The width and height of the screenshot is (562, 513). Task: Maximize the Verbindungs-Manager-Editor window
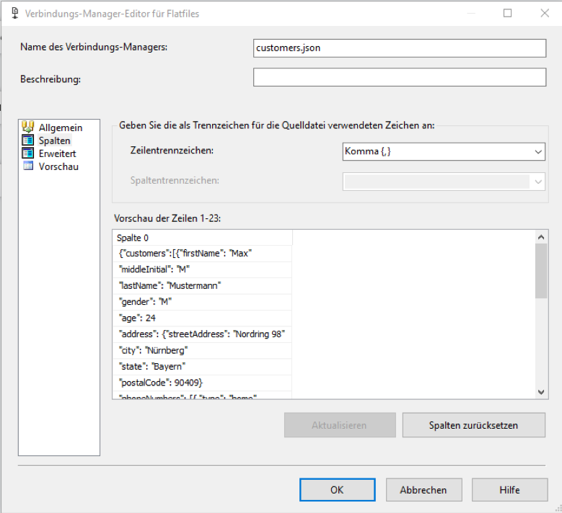click(507, 13)
